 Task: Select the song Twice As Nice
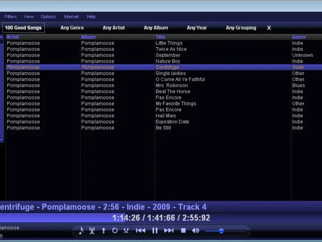tap(171, 49)
